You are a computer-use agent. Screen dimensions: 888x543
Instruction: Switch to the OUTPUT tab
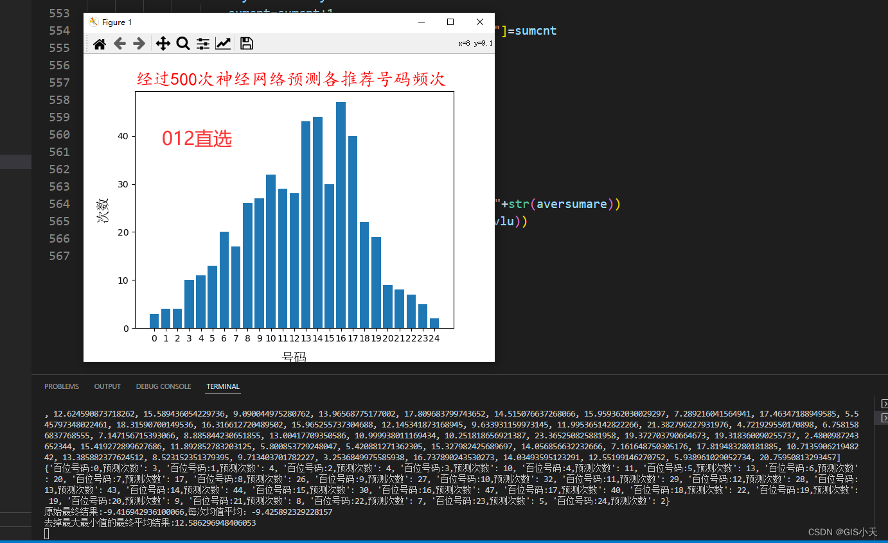(107, 386)
